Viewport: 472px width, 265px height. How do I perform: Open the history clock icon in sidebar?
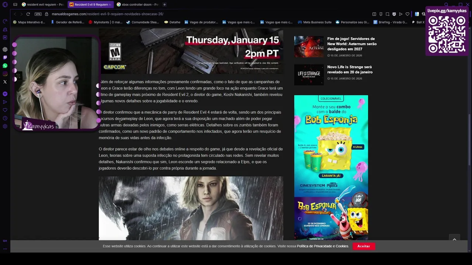(x=5, y=118)
